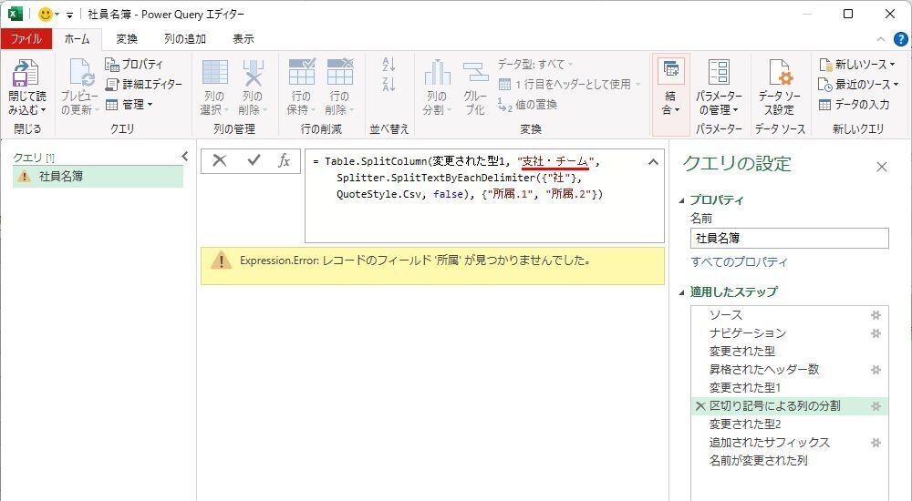
Task: Cancel formula edit with X
Action: click(220, 160)
